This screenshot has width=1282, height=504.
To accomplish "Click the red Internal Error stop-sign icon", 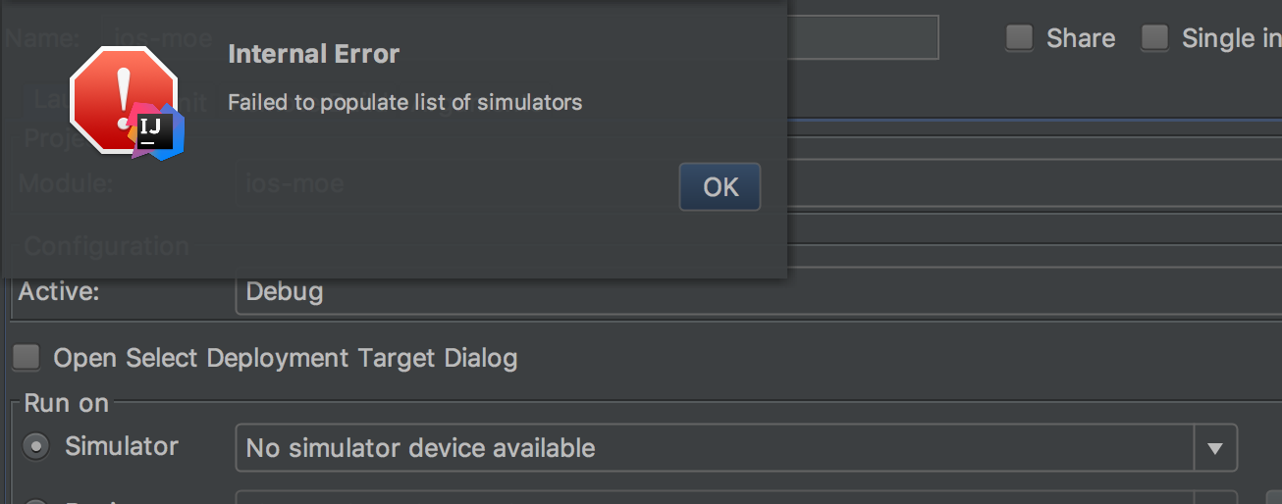I will point(124,98).
